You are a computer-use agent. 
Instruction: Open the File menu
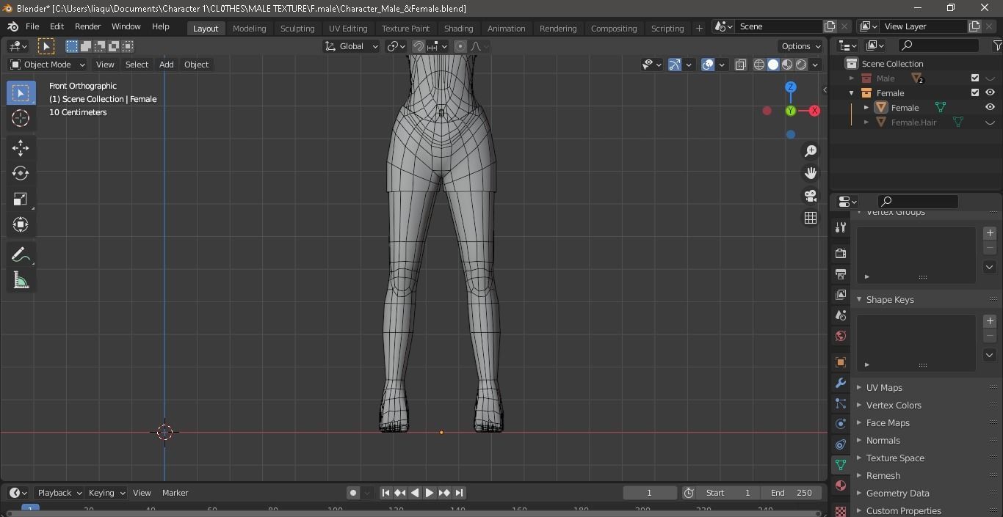click(32, 26)
